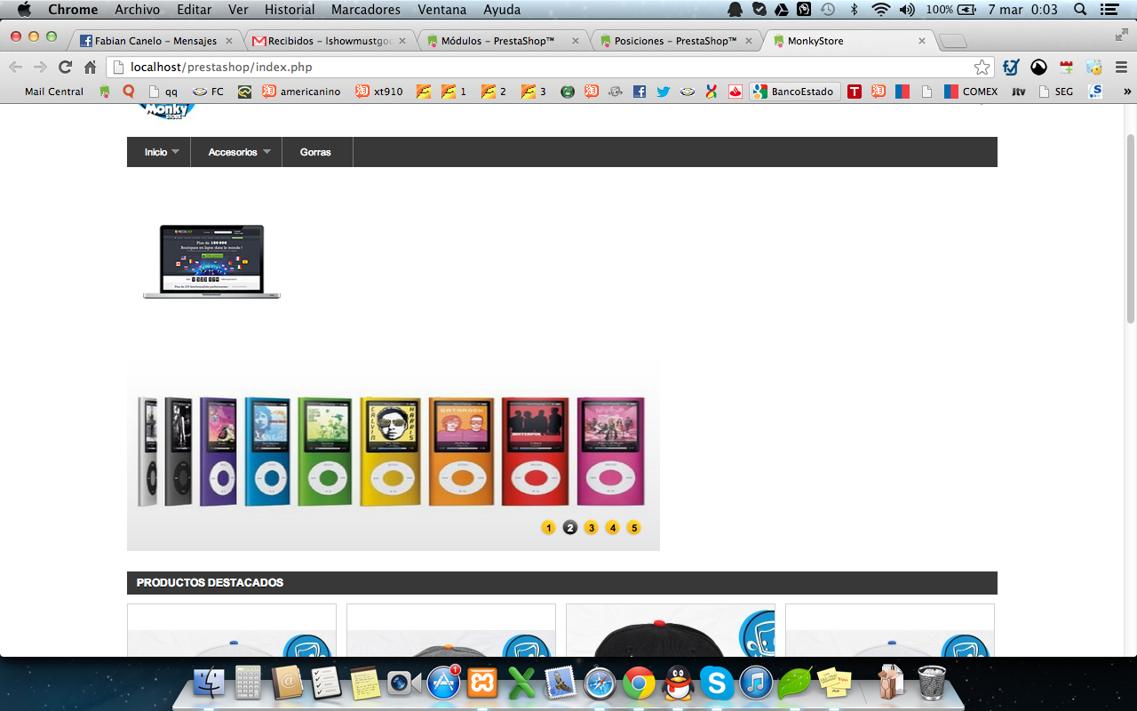Open the Chrome hamburger menu
1137x711 pixels.
point(1121,67)
